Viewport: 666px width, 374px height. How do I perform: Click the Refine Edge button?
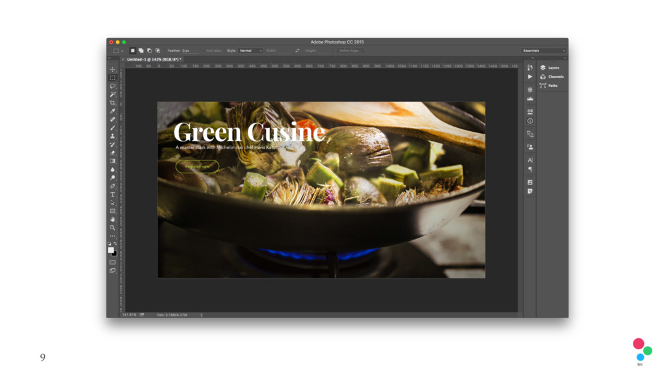(350, 51)
